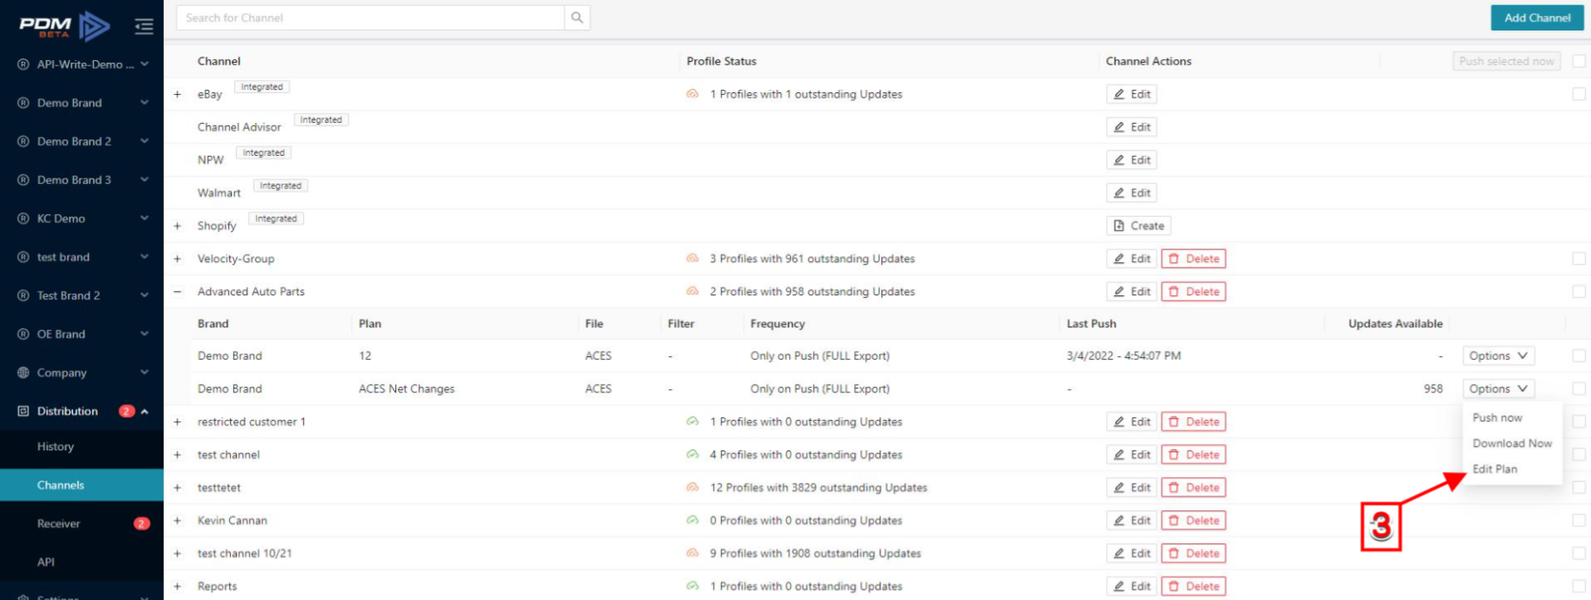
Task: Click the Add Channel button
Action: coord(1537,17)
